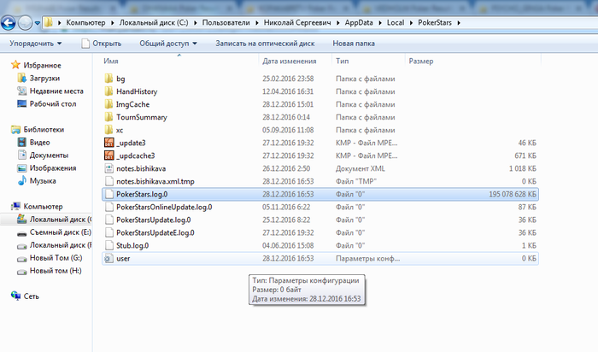The width and height of the screenshot is (598, 352).
Task: Select the notes.bishikava.xml.tmp file
Action: click(320, 181)
